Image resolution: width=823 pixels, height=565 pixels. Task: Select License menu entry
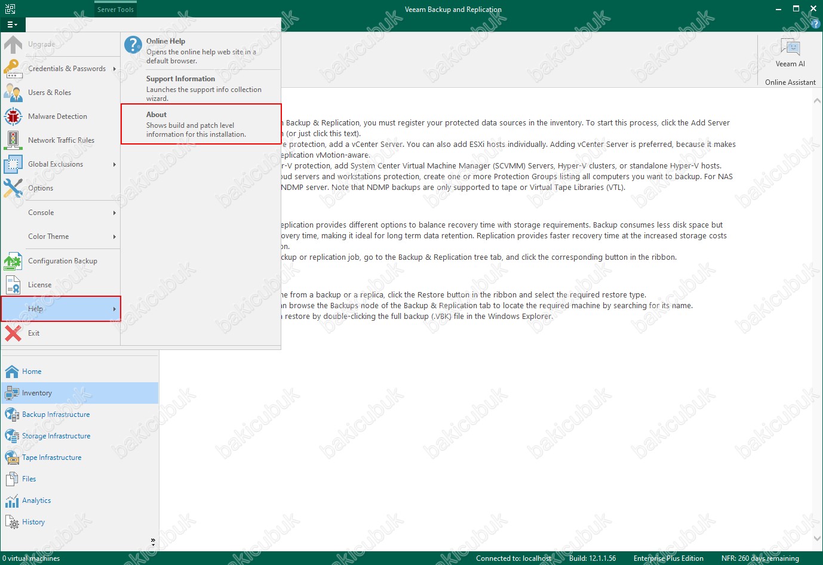point(61,285)
